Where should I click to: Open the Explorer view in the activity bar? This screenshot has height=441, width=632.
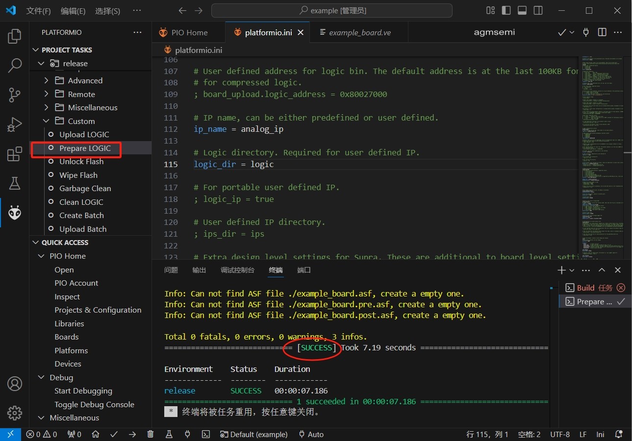(x=15, y=36)
